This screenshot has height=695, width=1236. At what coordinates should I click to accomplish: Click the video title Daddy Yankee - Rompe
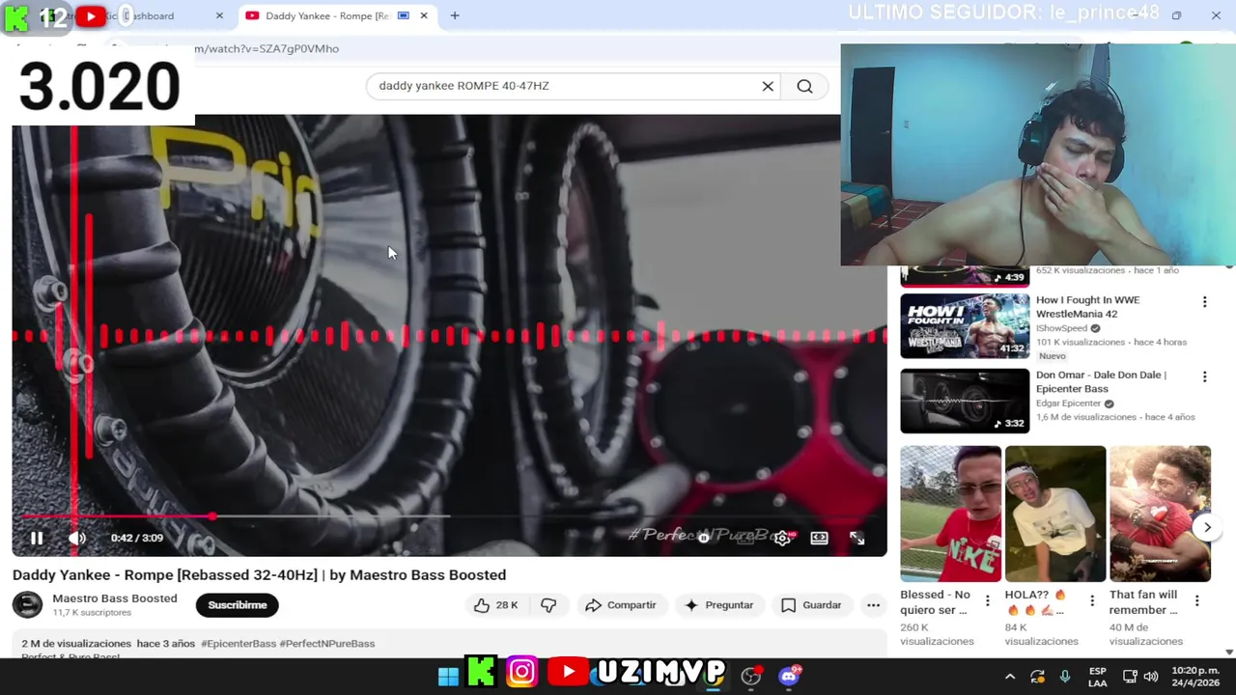point(259,575)
